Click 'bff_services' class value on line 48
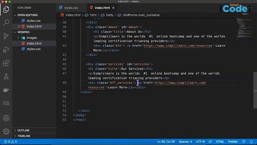This screenshot has width=257, height=145. point(121,83)
